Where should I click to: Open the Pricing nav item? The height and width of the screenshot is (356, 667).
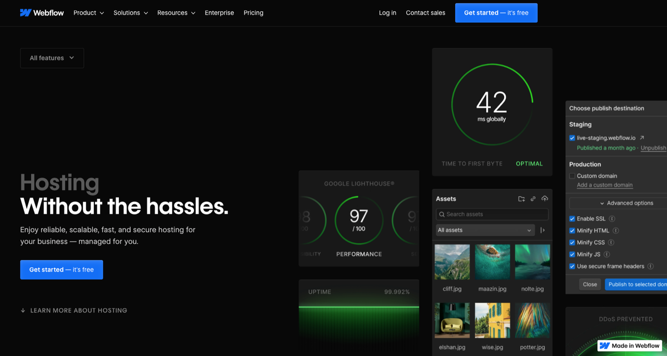[x=253, y=13]
